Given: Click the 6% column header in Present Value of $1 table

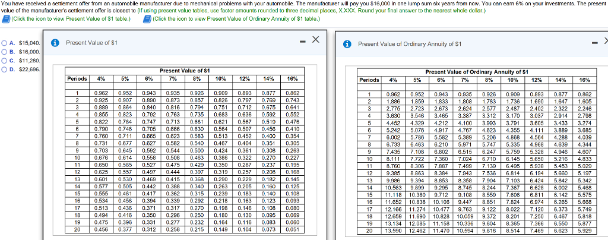Looking at the screenshot, I should pos(149,78).
